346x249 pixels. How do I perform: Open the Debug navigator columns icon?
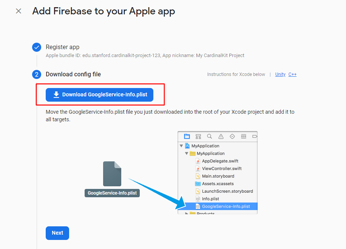[243, 136]
